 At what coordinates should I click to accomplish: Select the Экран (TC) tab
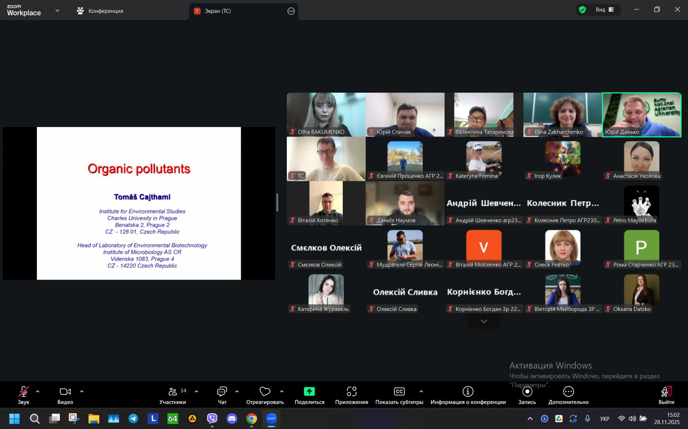(x=218, y=11)
